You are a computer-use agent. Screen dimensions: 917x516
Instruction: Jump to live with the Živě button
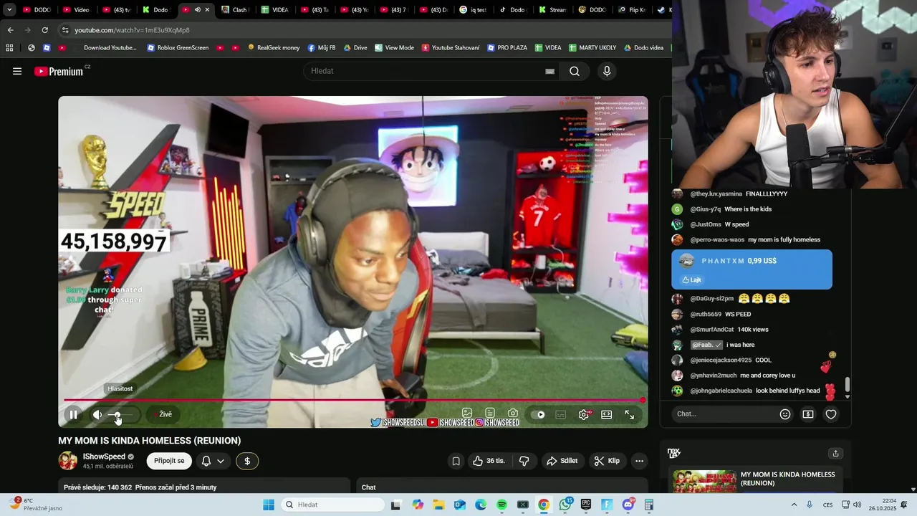tap(162, 414)
